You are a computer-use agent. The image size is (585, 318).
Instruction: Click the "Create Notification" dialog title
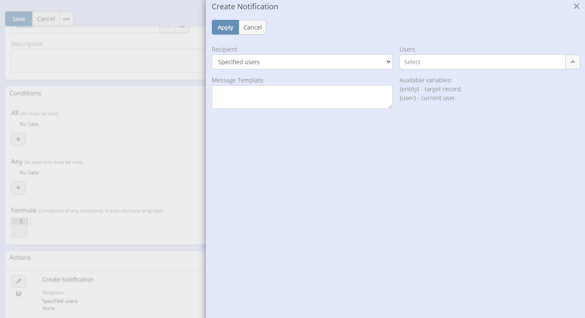[245, 7]
